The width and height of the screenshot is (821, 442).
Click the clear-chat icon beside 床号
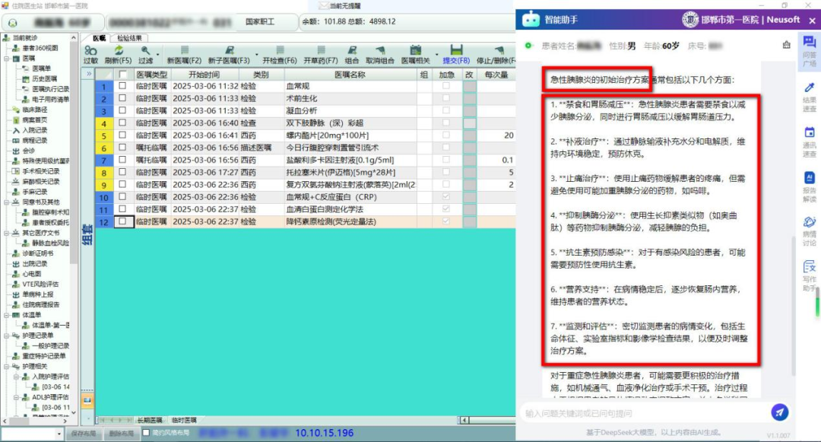[x=787, y=45]
